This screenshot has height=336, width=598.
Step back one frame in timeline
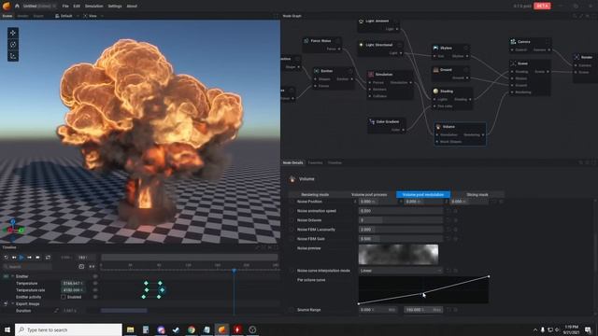14,258
